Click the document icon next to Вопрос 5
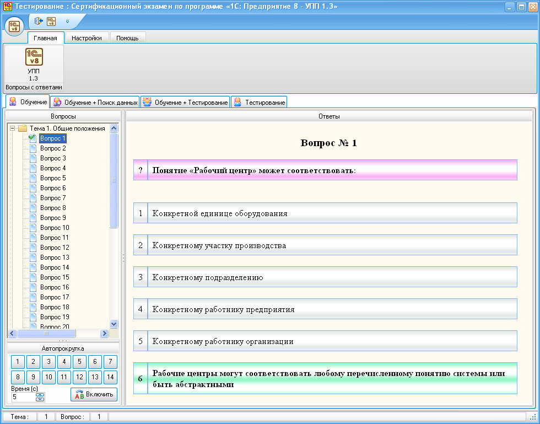 [x=33, y=178]
